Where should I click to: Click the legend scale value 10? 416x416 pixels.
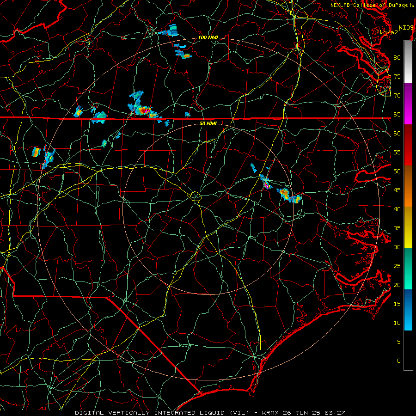397,323
